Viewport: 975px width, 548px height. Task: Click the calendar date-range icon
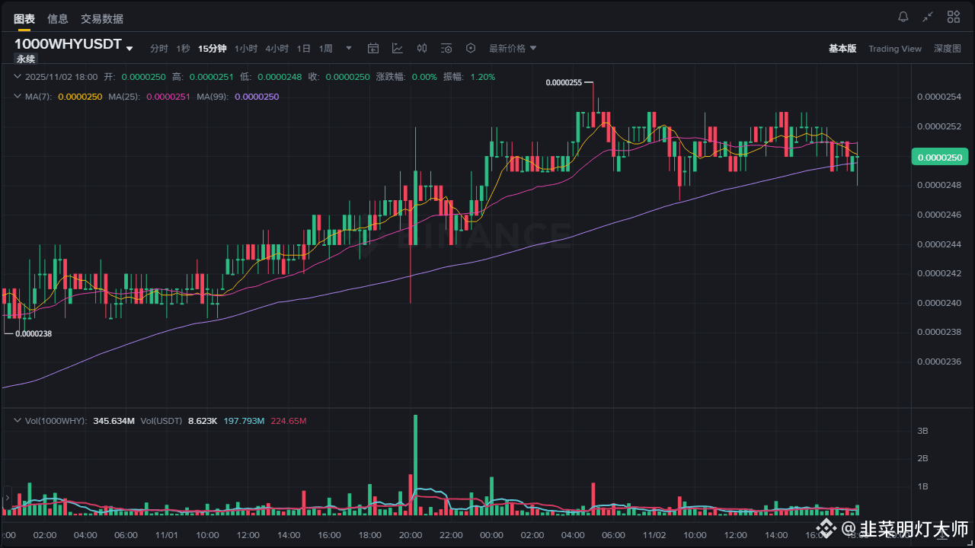coord(373,48)
